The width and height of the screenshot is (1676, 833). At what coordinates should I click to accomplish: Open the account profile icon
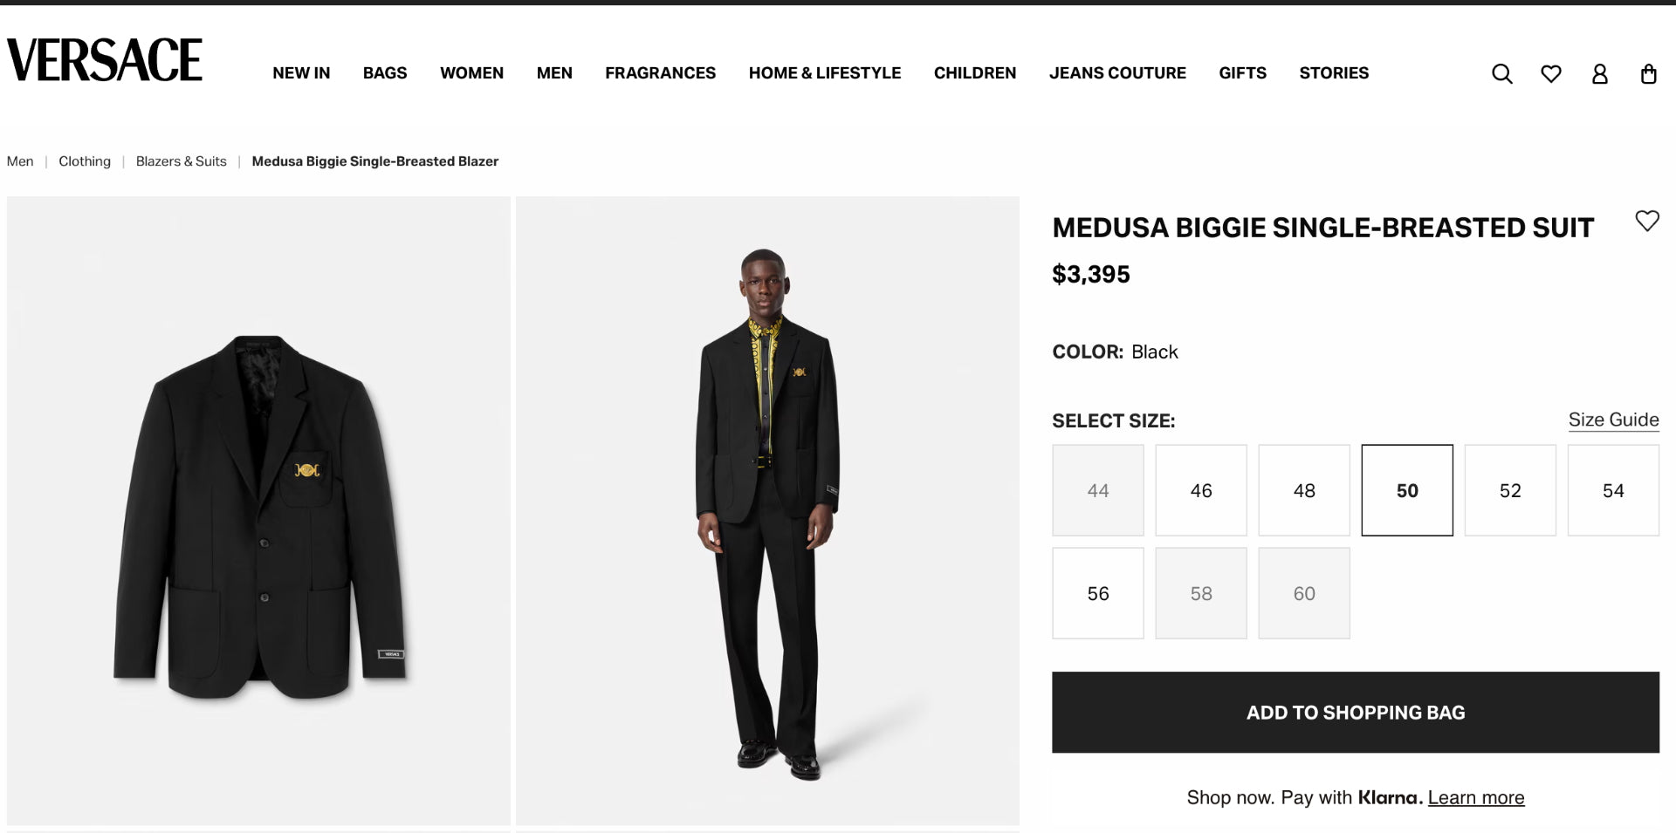click(x=1600, y=73)
